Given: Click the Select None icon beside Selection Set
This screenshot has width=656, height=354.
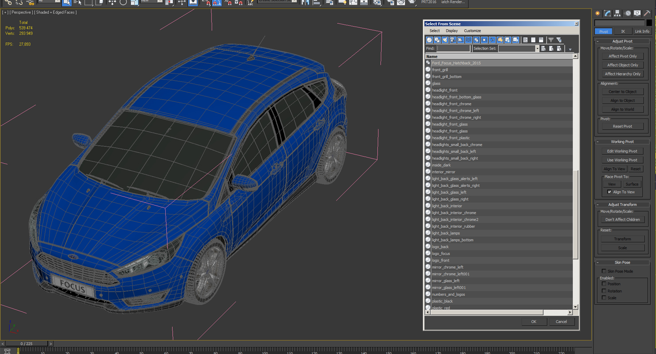Looking at the screenshot, I should pyautogui.click(x=551, y=48).
